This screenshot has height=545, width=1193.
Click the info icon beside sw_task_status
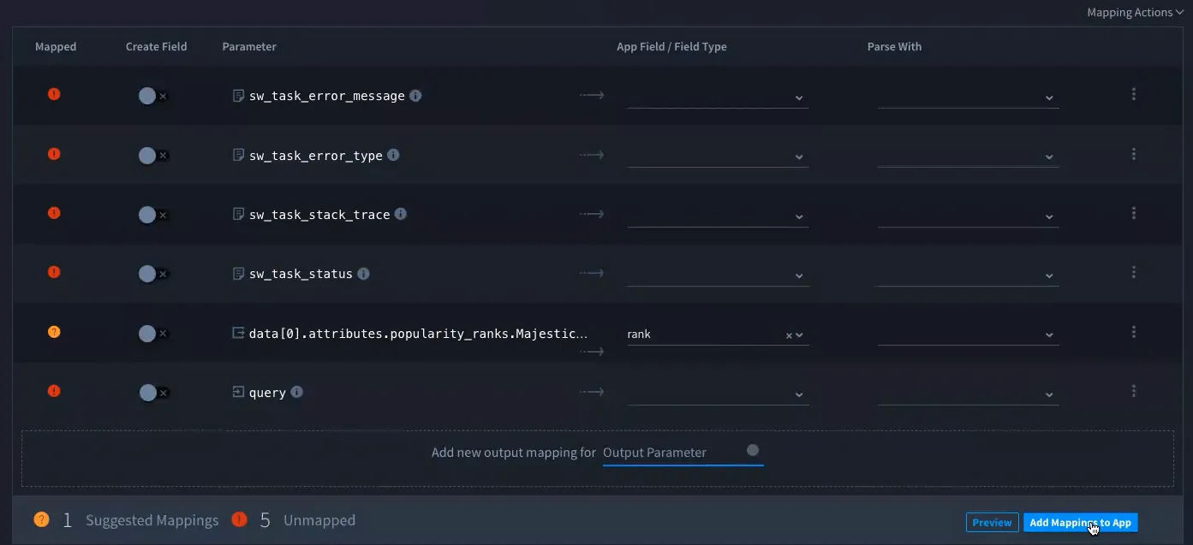pos(363,274)
